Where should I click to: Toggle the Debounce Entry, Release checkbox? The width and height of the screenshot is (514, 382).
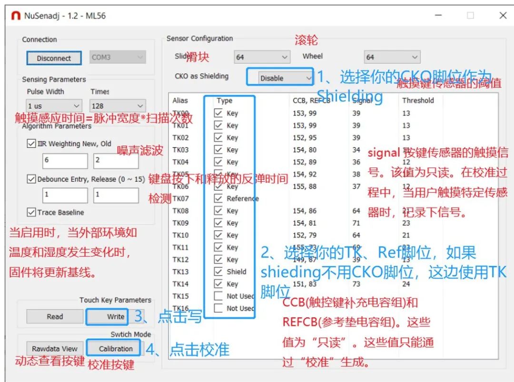coord(31,179)
